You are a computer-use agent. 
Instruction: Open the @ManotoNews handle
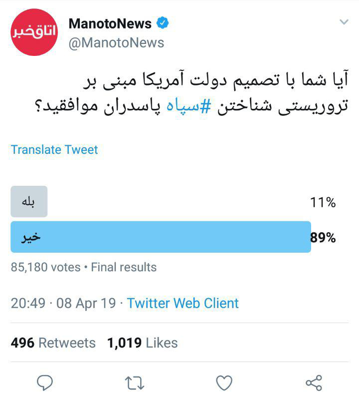(x=116, y=43)
